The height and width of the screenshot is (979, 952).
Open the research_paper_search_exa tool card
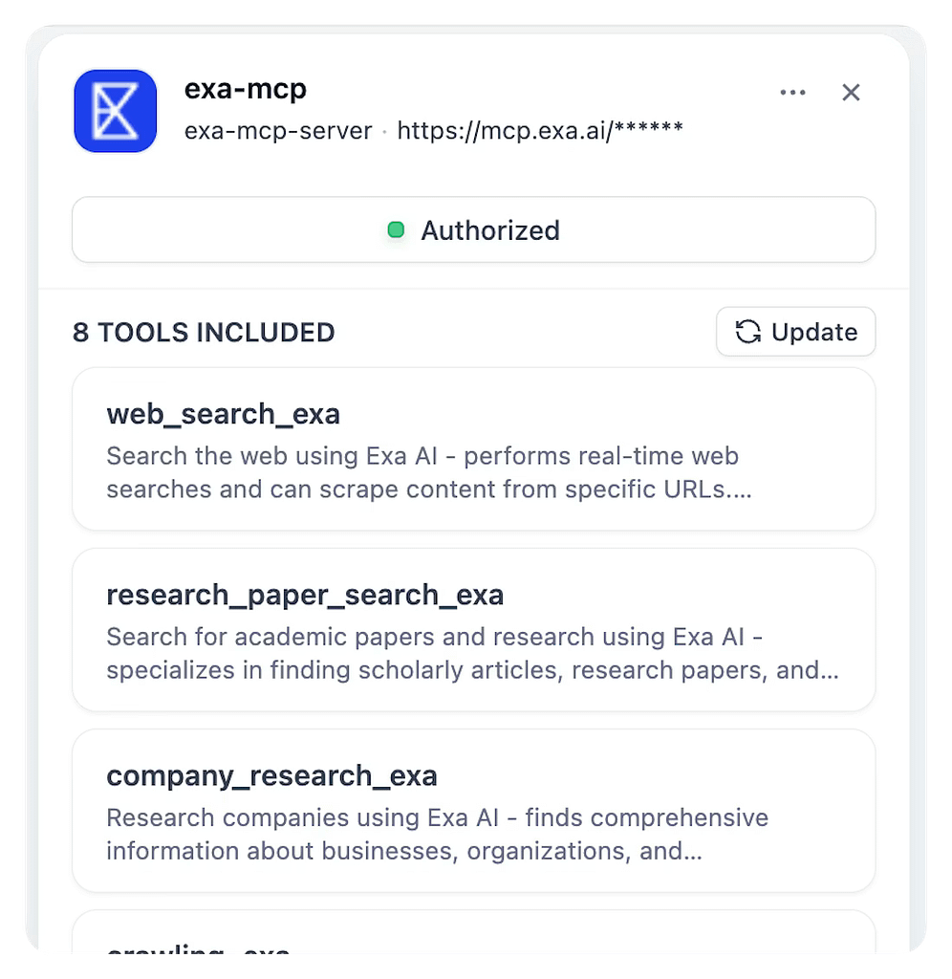click(473, 629)
